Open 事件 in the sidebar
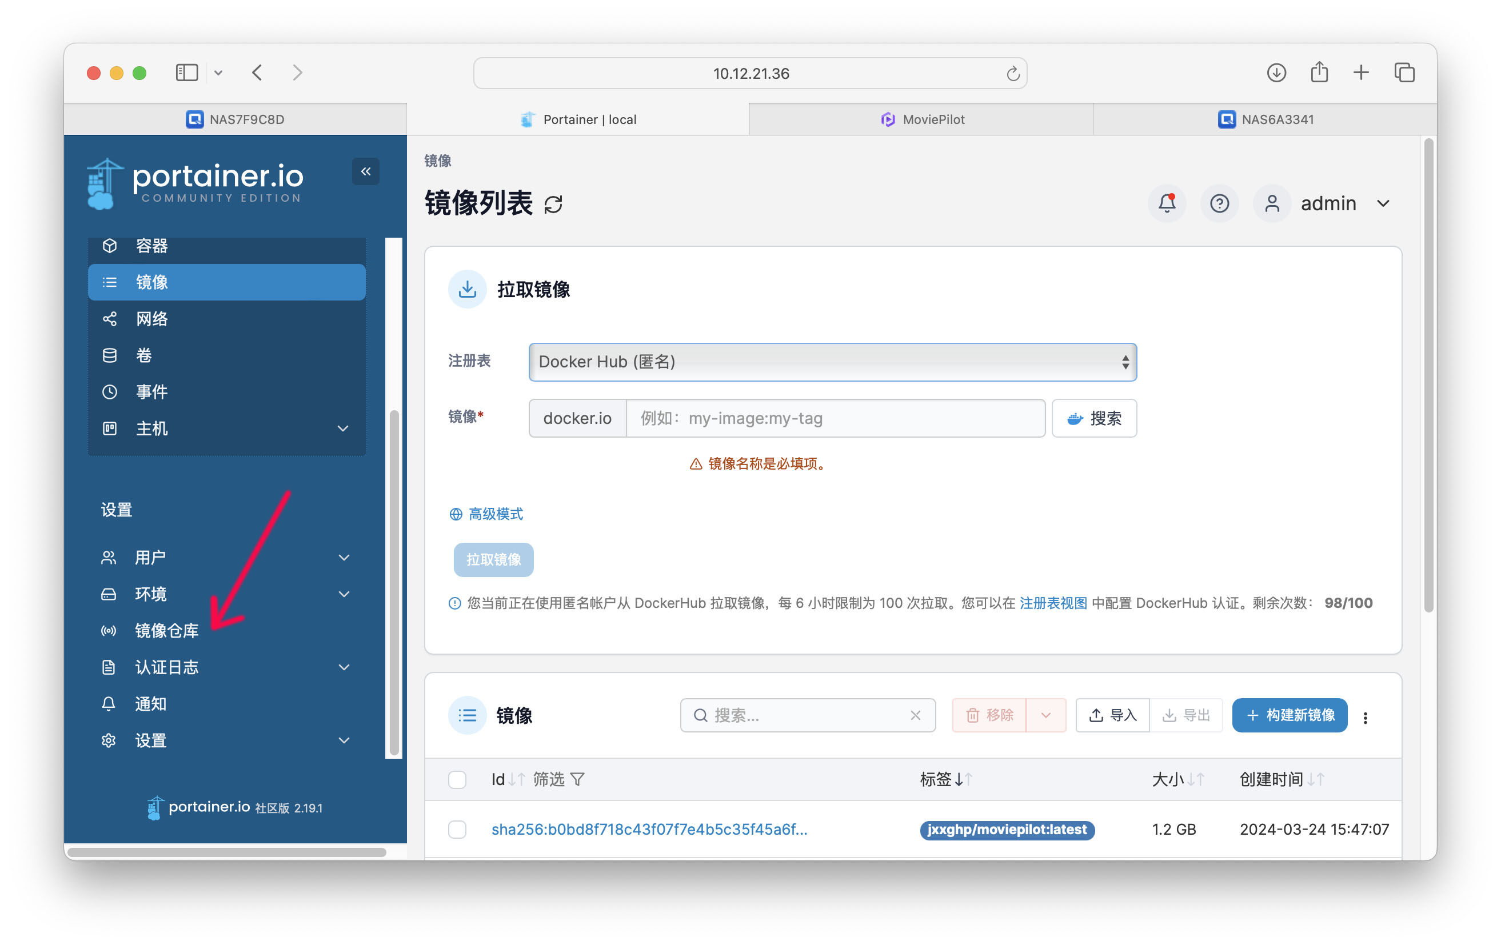 [226, 392]
